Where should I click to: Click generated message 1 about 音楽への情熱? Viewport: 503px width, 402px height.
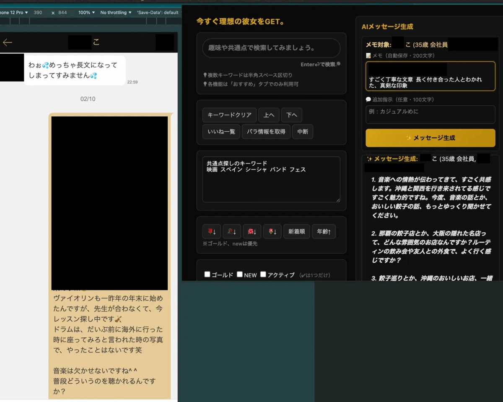coord(432,197)
